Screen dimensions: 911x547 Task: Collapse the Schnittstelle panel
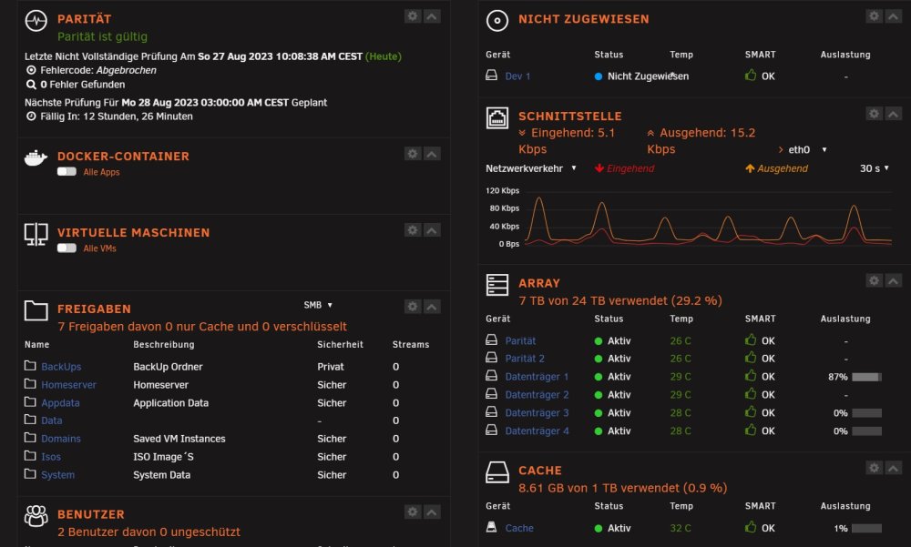pos(893,114)
